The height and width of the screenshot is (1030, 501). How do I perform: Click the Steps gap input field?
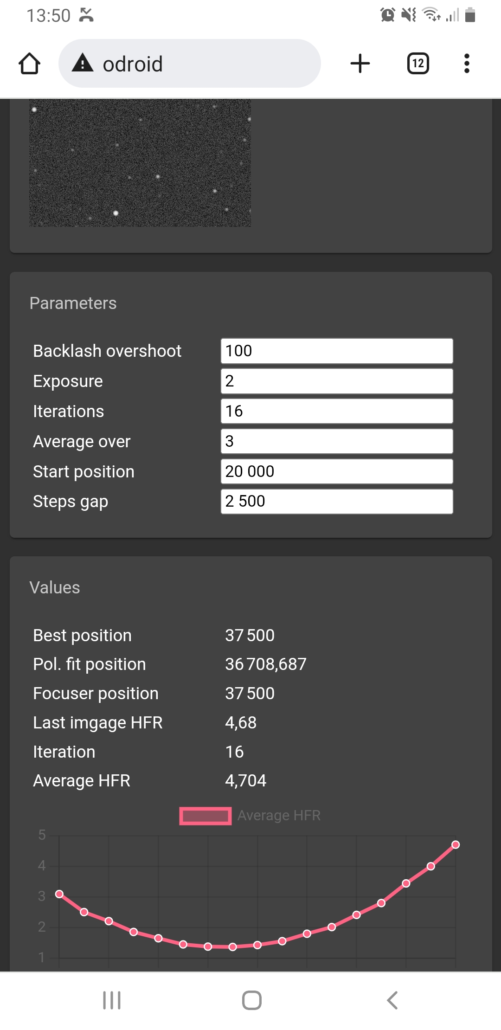336,502
